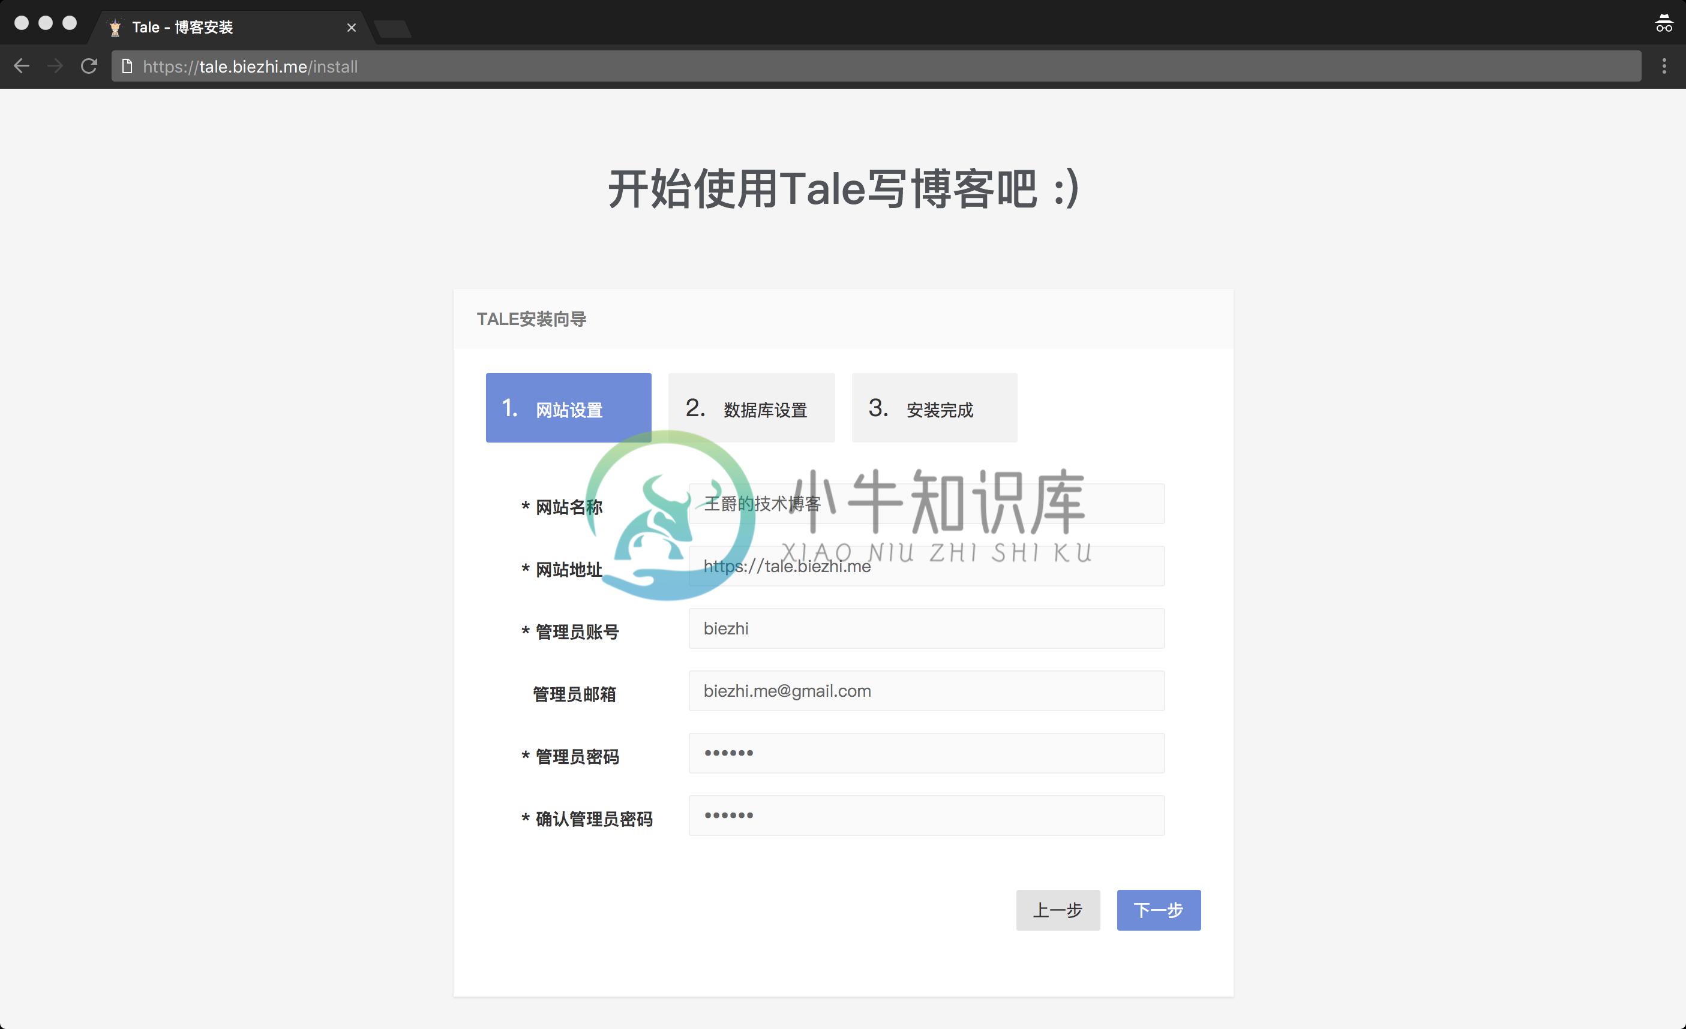
Task: Click the 网站地址 label
Action: point(562,570)
